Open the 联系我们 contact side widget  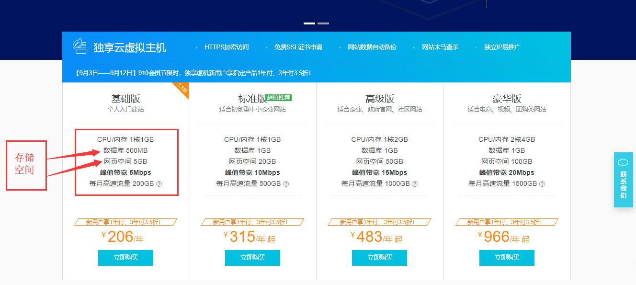tap(623, 180)
